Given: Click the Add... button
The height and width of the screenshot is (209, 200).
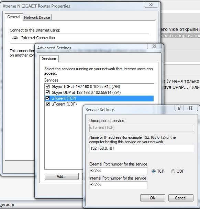Looking at the screenshot, I should [62, 176].
